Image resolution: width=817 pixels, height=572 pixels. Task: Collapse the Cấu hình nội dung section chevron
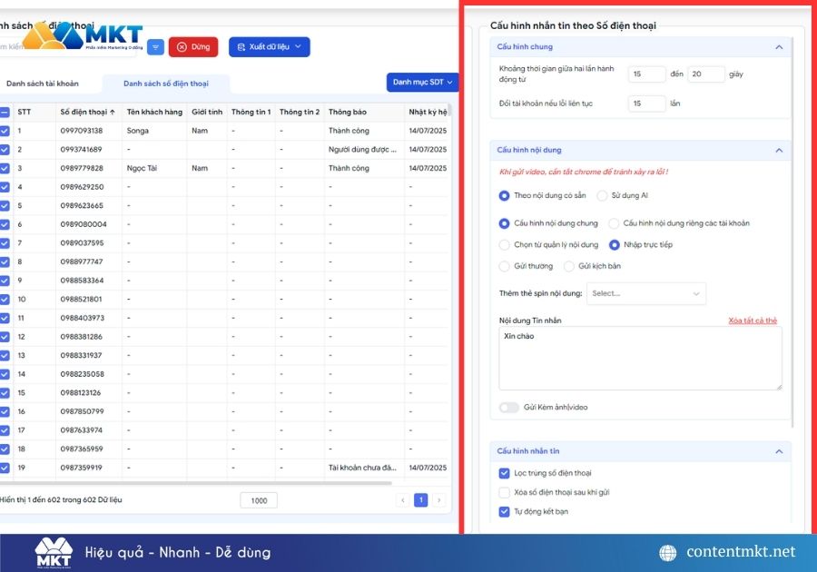click(778, 150)
